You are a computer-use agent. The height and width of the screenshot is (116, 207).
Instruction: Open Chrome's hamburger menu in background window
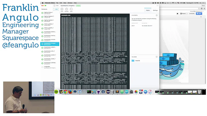204,8
